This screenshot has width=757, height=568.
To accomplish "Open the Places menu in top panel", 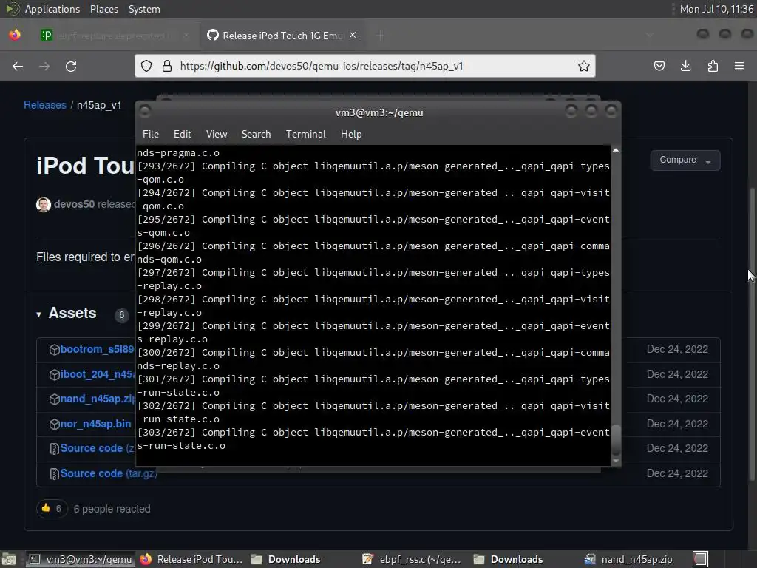I will click(103, 9).
